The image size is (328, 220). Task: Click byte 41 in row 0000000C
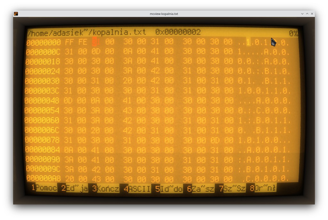point(155,51)
